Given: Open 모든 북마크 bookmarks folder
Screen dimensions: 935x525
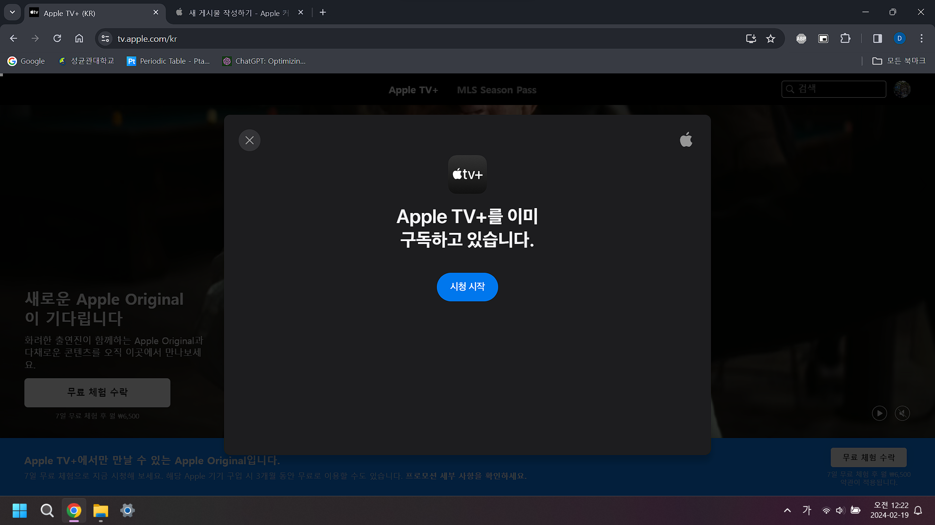Looking at the screenshot, I should (898, 61).
